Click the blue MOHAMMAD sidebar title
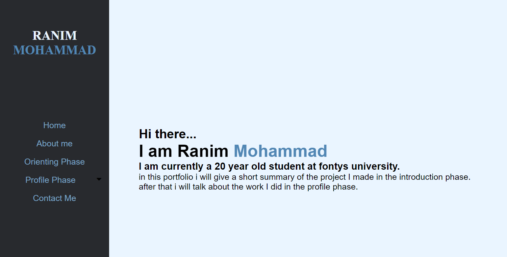This screenshot has height=257, width=507. (x=54, y=50)
